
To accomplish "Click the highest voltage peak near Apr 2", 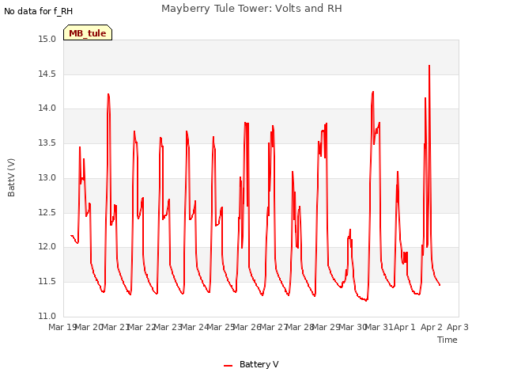I will click(429, 66).
